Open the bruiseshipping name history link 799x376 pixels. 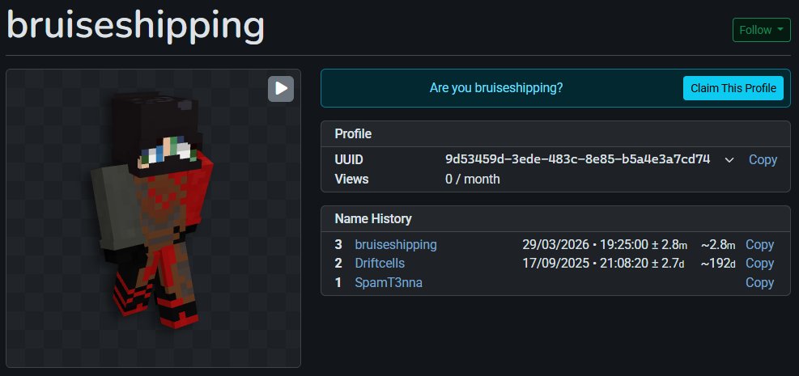(396, 245)
